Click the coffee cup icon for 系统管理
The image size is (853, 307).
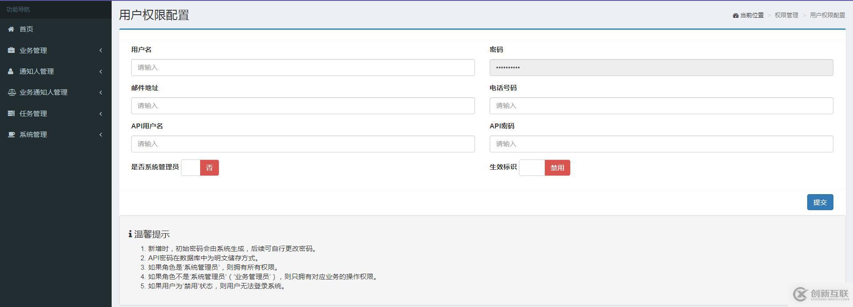click(x=11, y=135)
